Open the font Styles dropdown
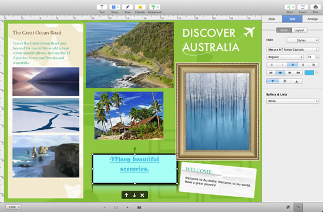This screenshot has width=323, height=212. tap(302, 41)
